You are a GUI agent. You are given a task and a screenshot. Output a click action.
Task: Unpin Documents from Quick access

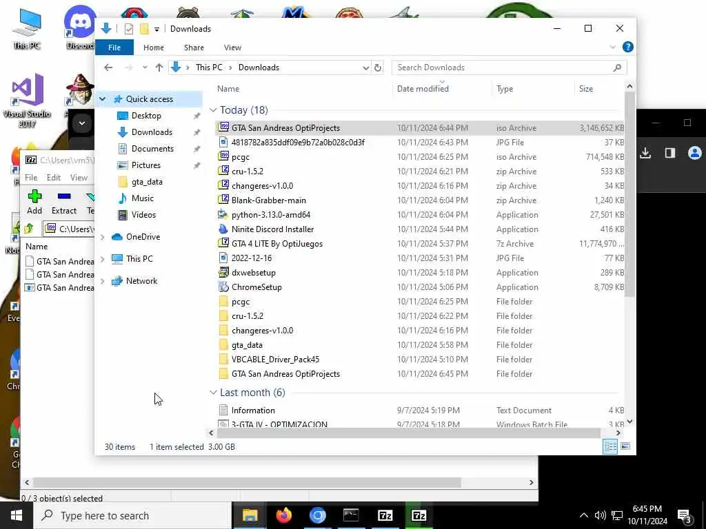(196, 149)
